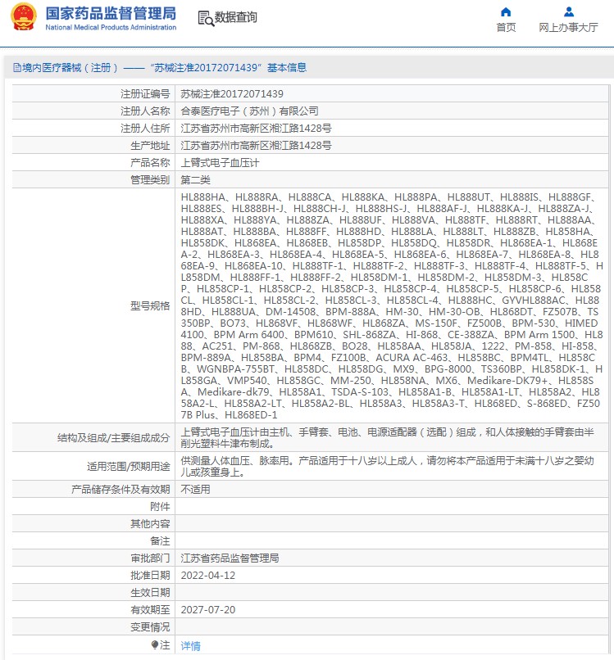Click the 管理类别 label

coord(150,180)
